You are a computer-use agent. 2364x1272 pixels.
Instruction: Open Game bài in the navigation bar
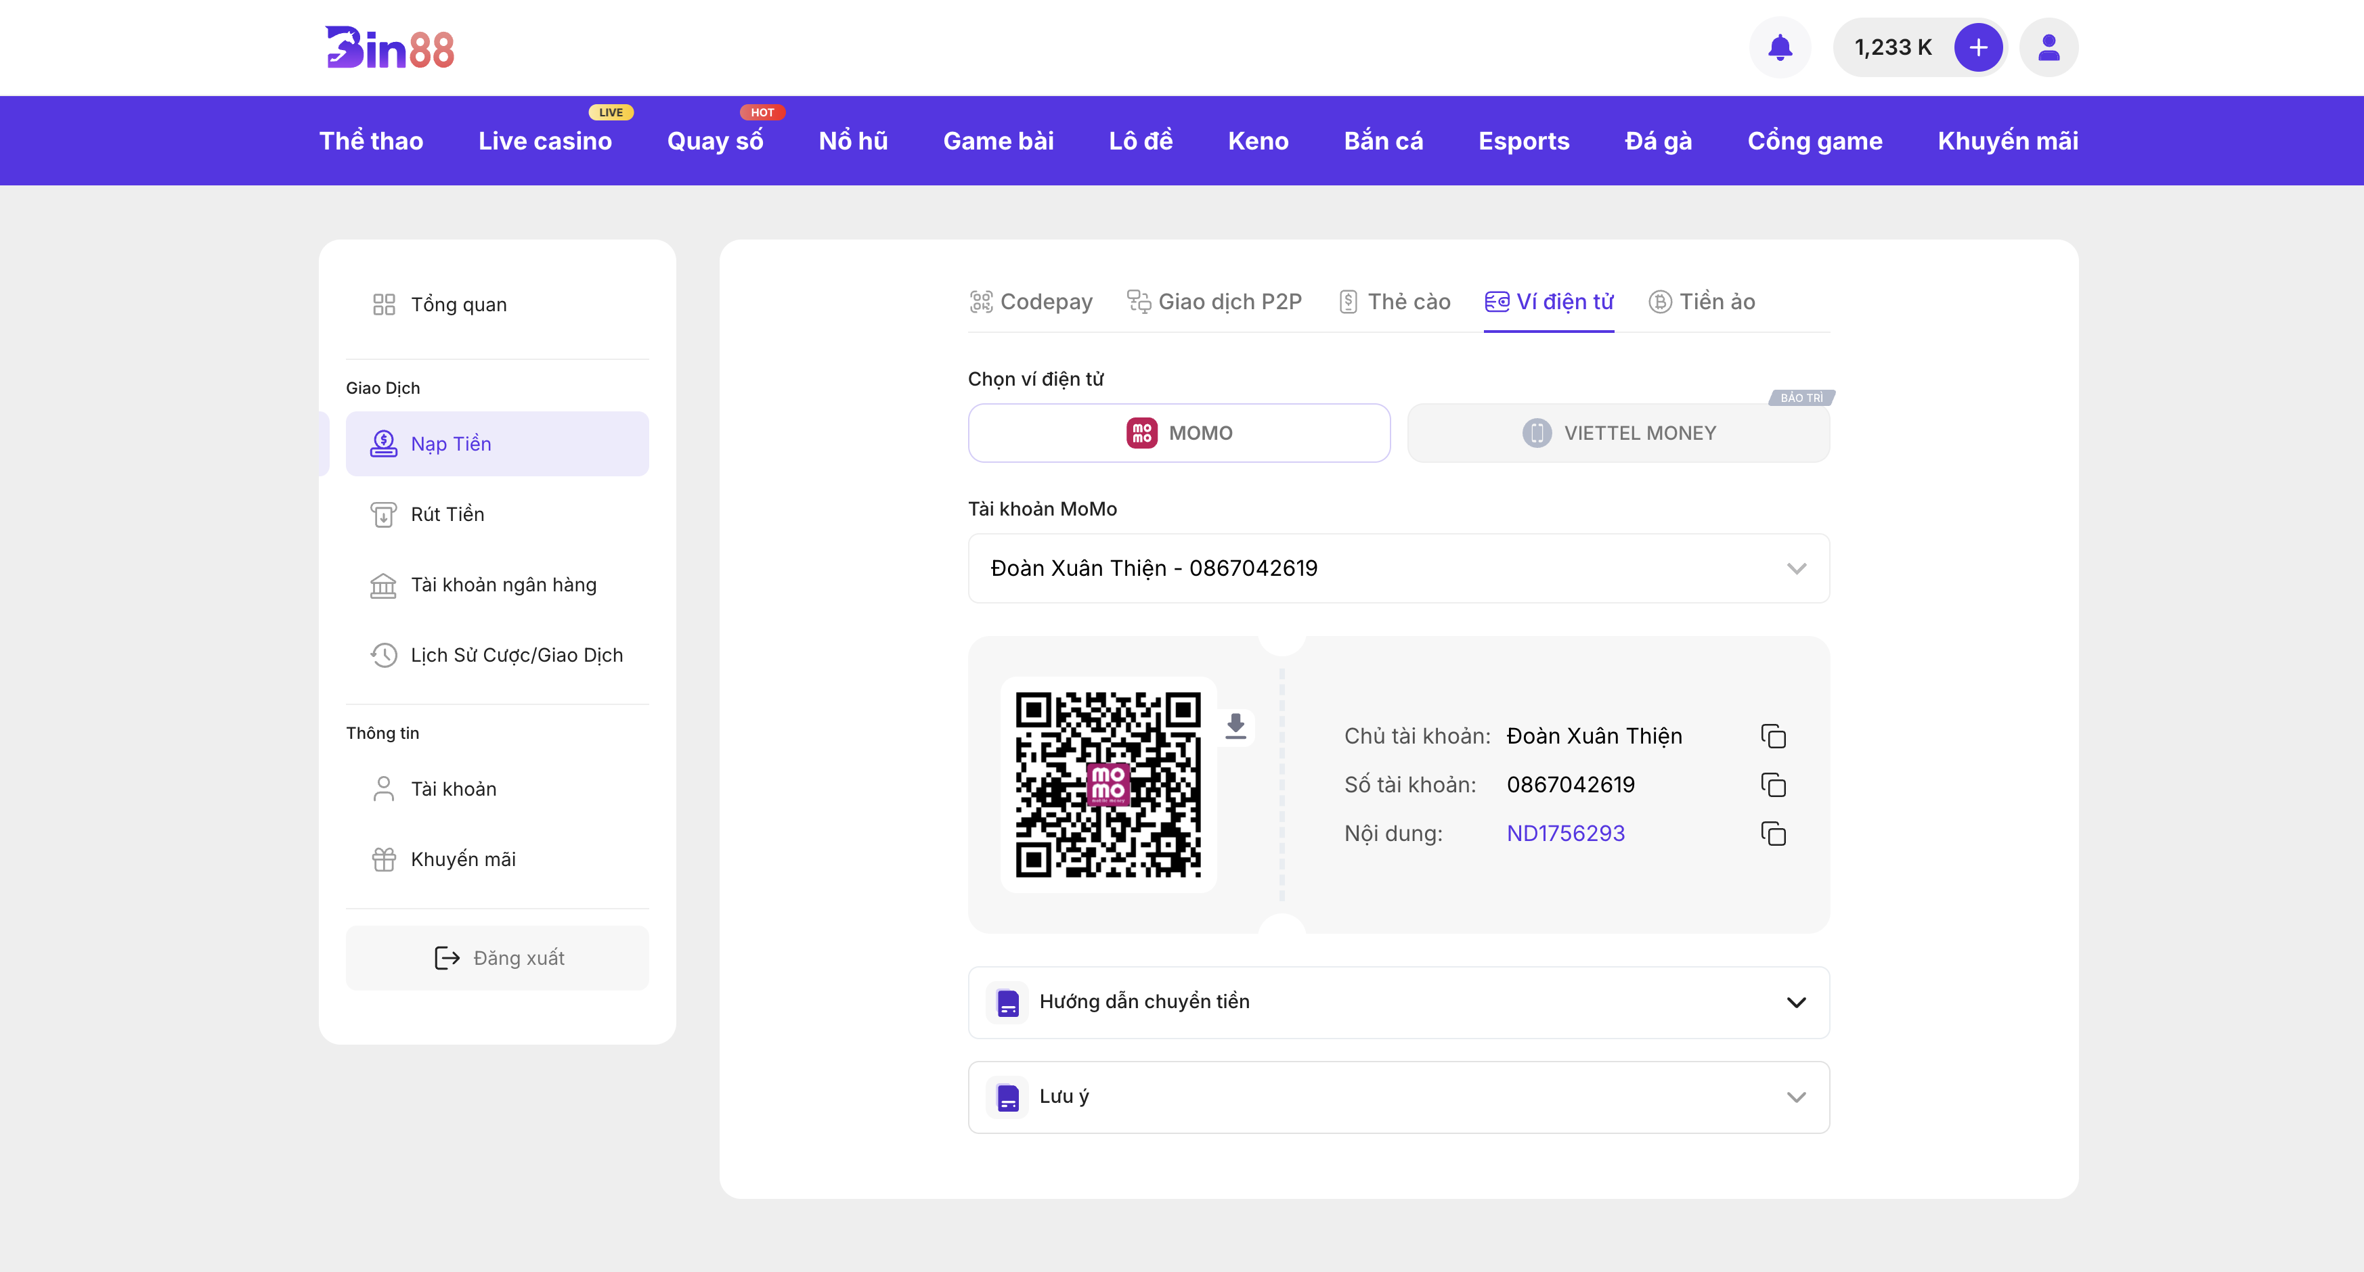(x=999, y=141)
